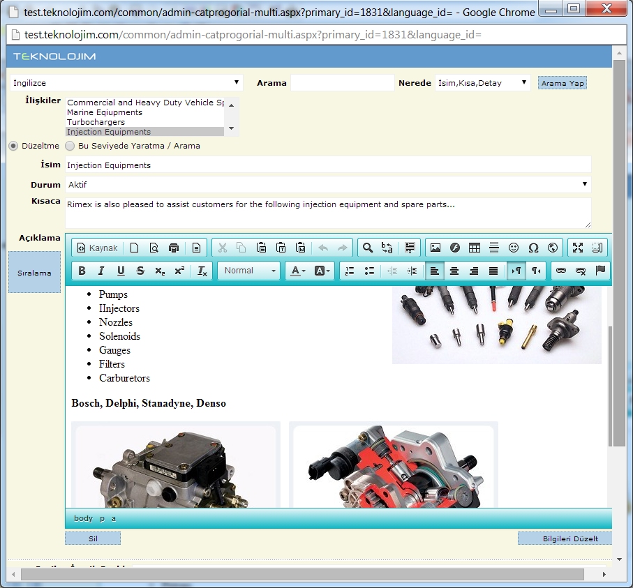The height and width of the screenshot is (588, 633).
Task: Click the Sıralama button
Action: [34, 273]
